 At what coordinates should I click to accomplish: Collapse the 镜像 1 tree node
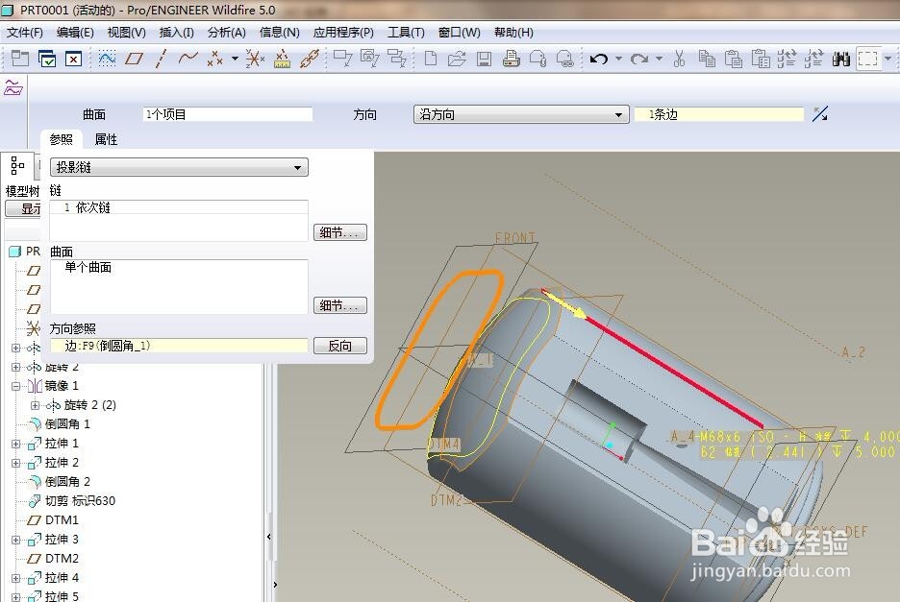[x=16, y=386]
